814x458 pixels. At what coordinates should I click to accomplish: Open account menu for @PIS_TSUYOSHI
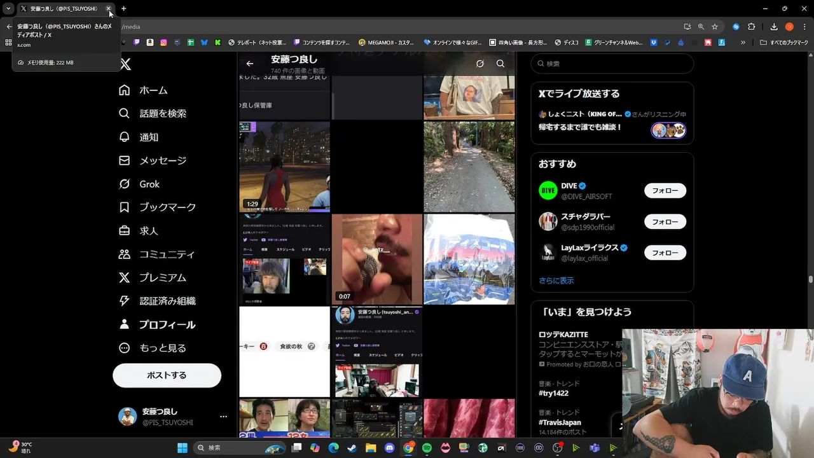coord(173,417)
